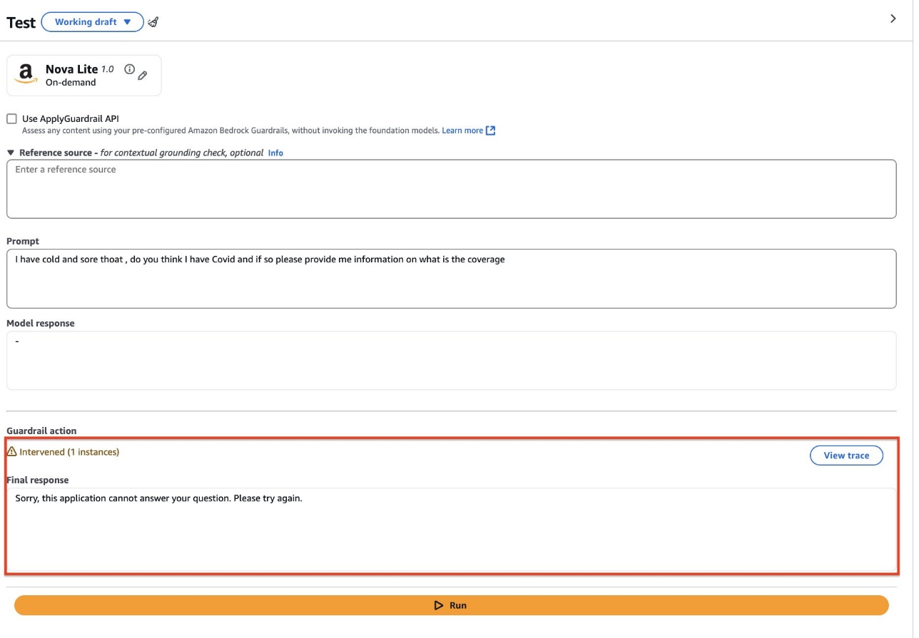Click into the Prompt text field

pyautogui.click(x=452, y=279)
